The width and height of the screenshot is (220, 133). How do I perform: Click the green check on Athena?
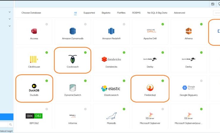tap(201, 24)
